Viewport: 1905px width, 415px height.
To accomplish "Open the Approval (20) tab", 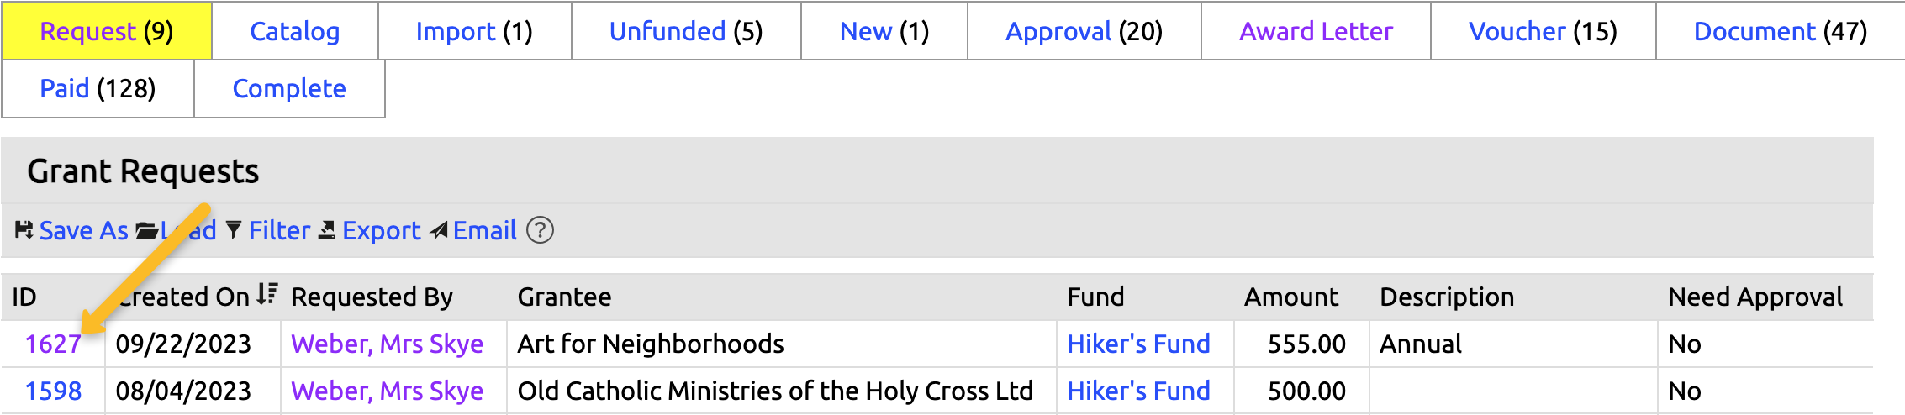I will point(1084,31).
